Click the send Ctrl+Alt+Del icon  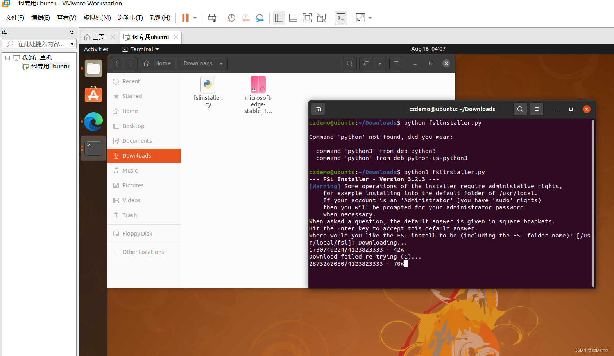point(212,18)
